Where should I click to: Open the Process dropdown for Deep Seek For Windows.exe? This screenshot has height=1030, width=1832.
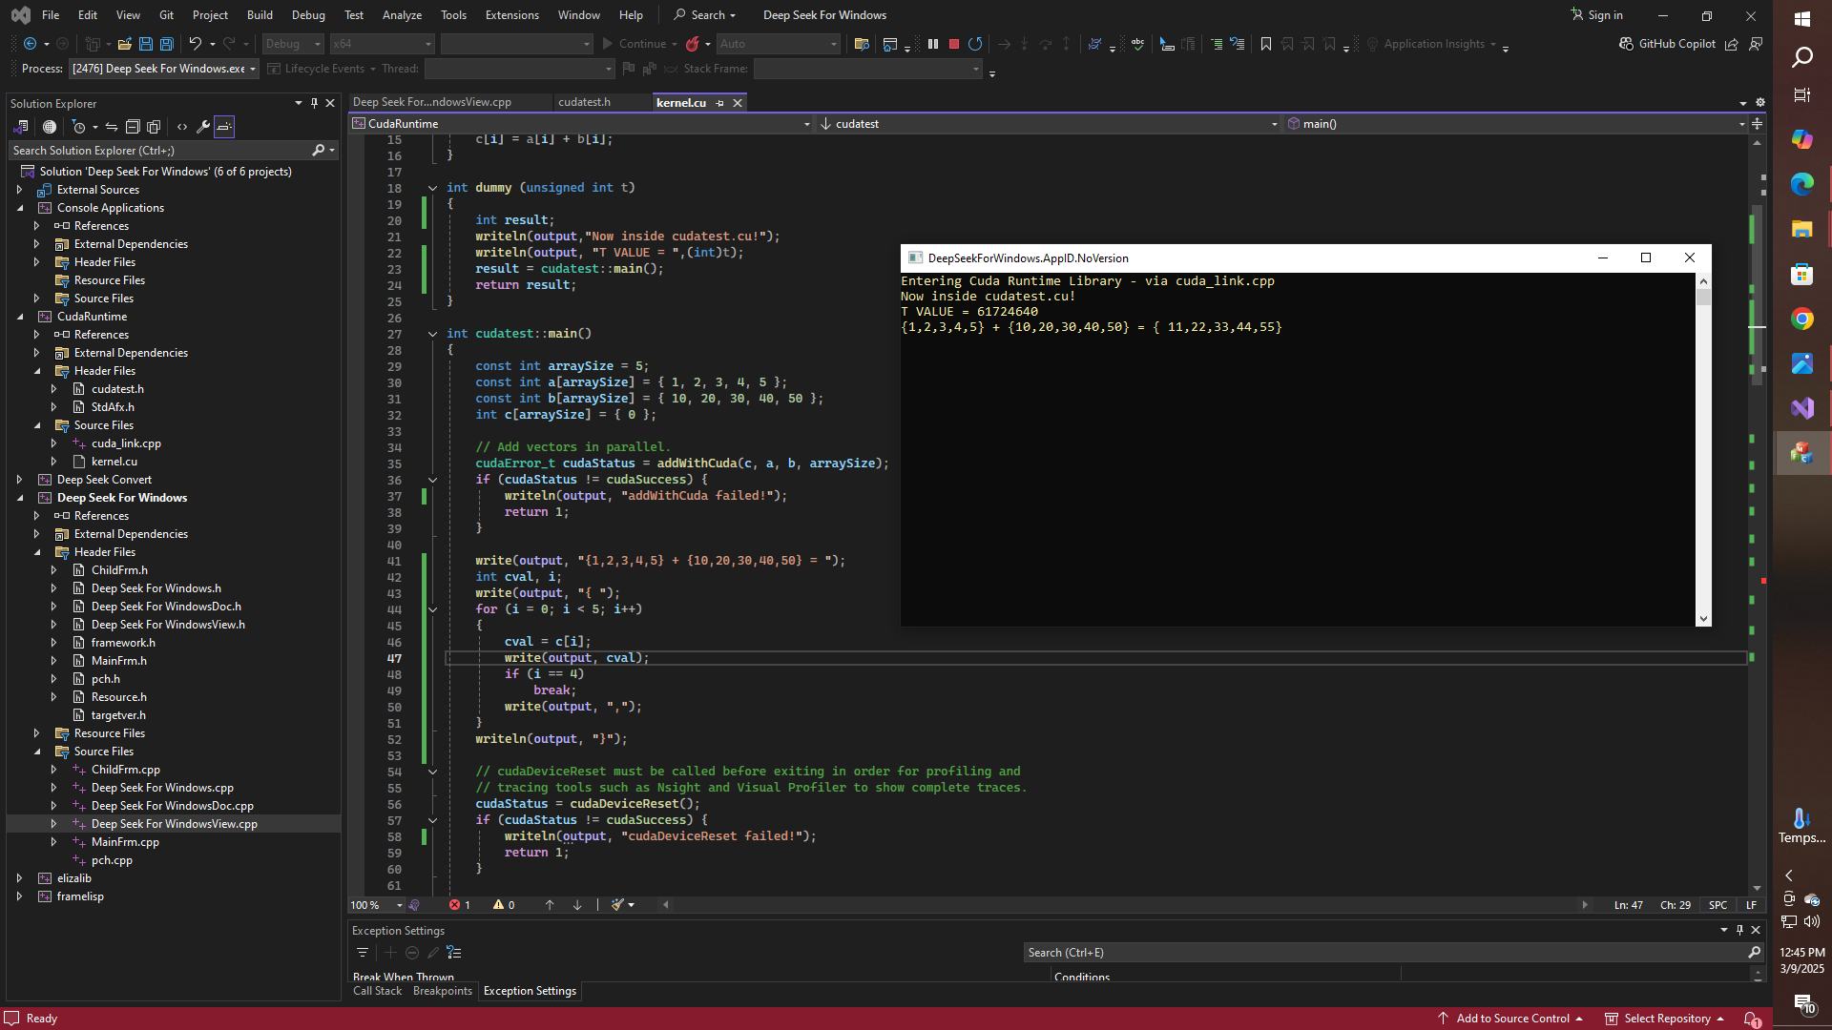pyautogui.click(x=253, y=69)
